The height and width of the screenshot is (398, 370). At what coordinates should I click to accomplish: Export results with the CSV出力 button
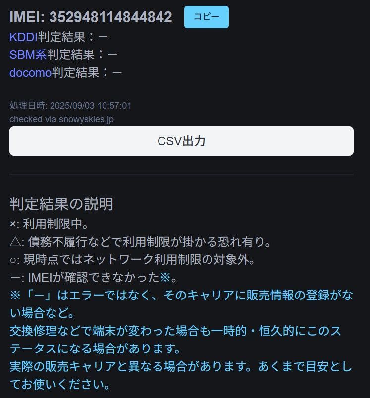tap(181, 141)
